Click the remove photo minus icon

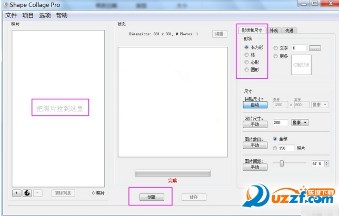[x=37, y=193]
